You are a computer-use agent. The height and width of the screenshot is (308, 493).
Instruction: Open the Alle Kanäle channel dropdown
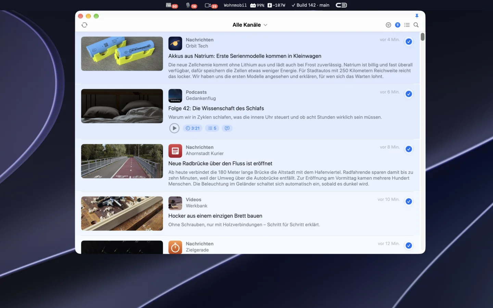click(250, 25)
